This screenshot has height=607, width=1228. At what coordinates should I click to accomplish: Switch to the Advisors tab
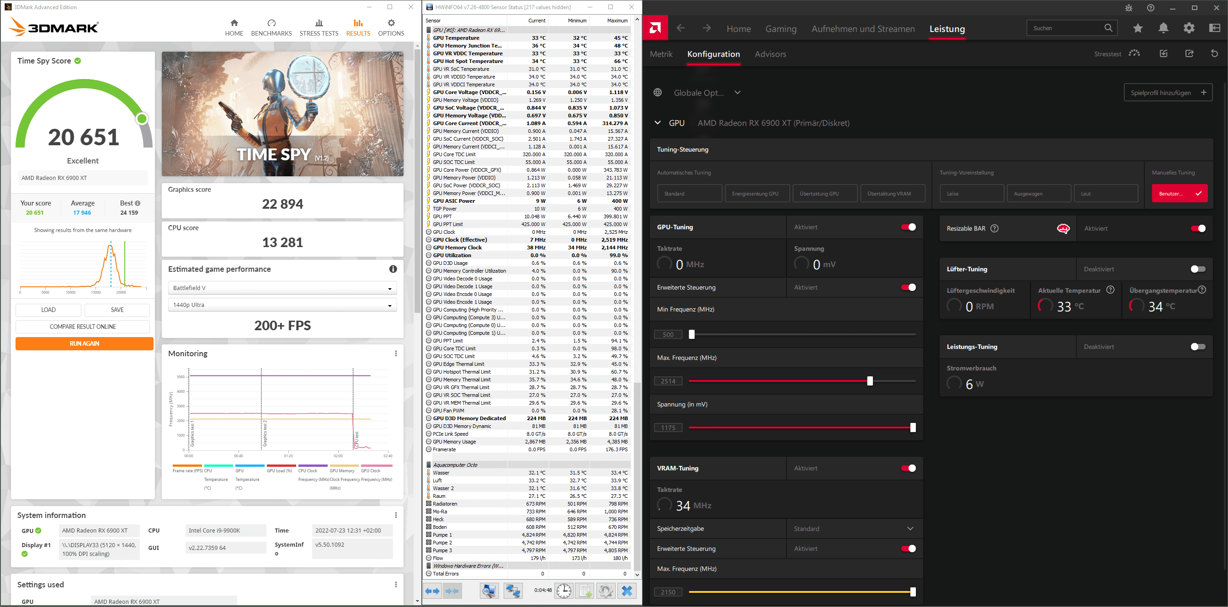pos(771,54)
